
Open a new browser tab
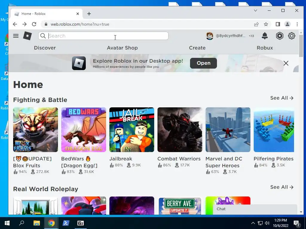click(x=89, y=14)
